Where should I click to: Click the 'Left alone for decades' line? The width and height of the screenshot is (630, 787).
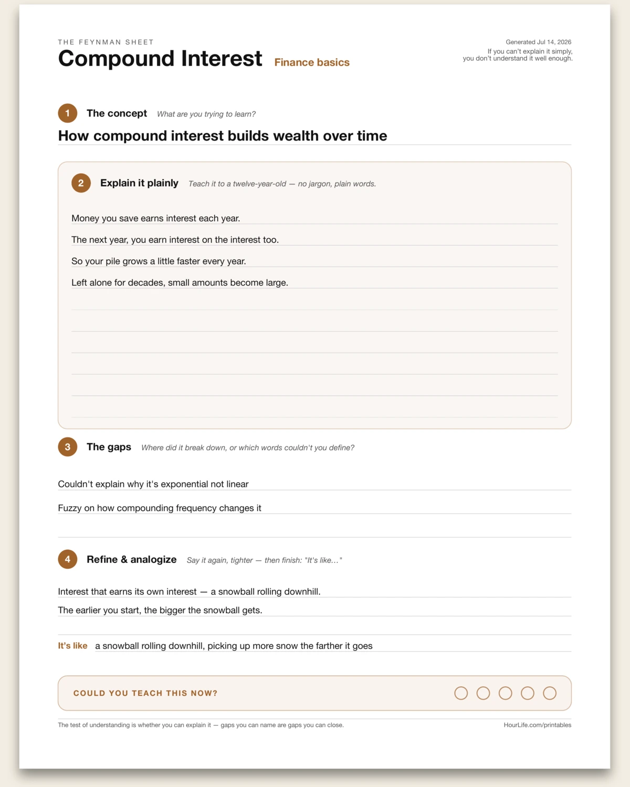(314, 282)
